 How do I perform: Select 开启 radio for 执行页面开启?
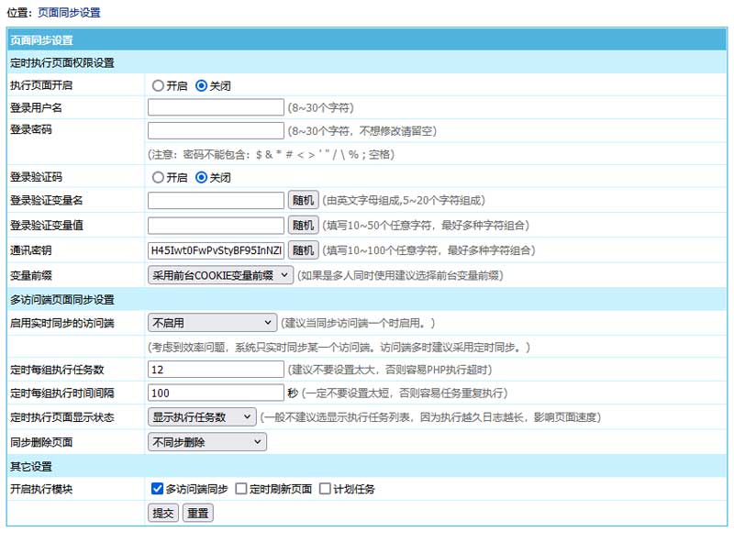[158, 85]
